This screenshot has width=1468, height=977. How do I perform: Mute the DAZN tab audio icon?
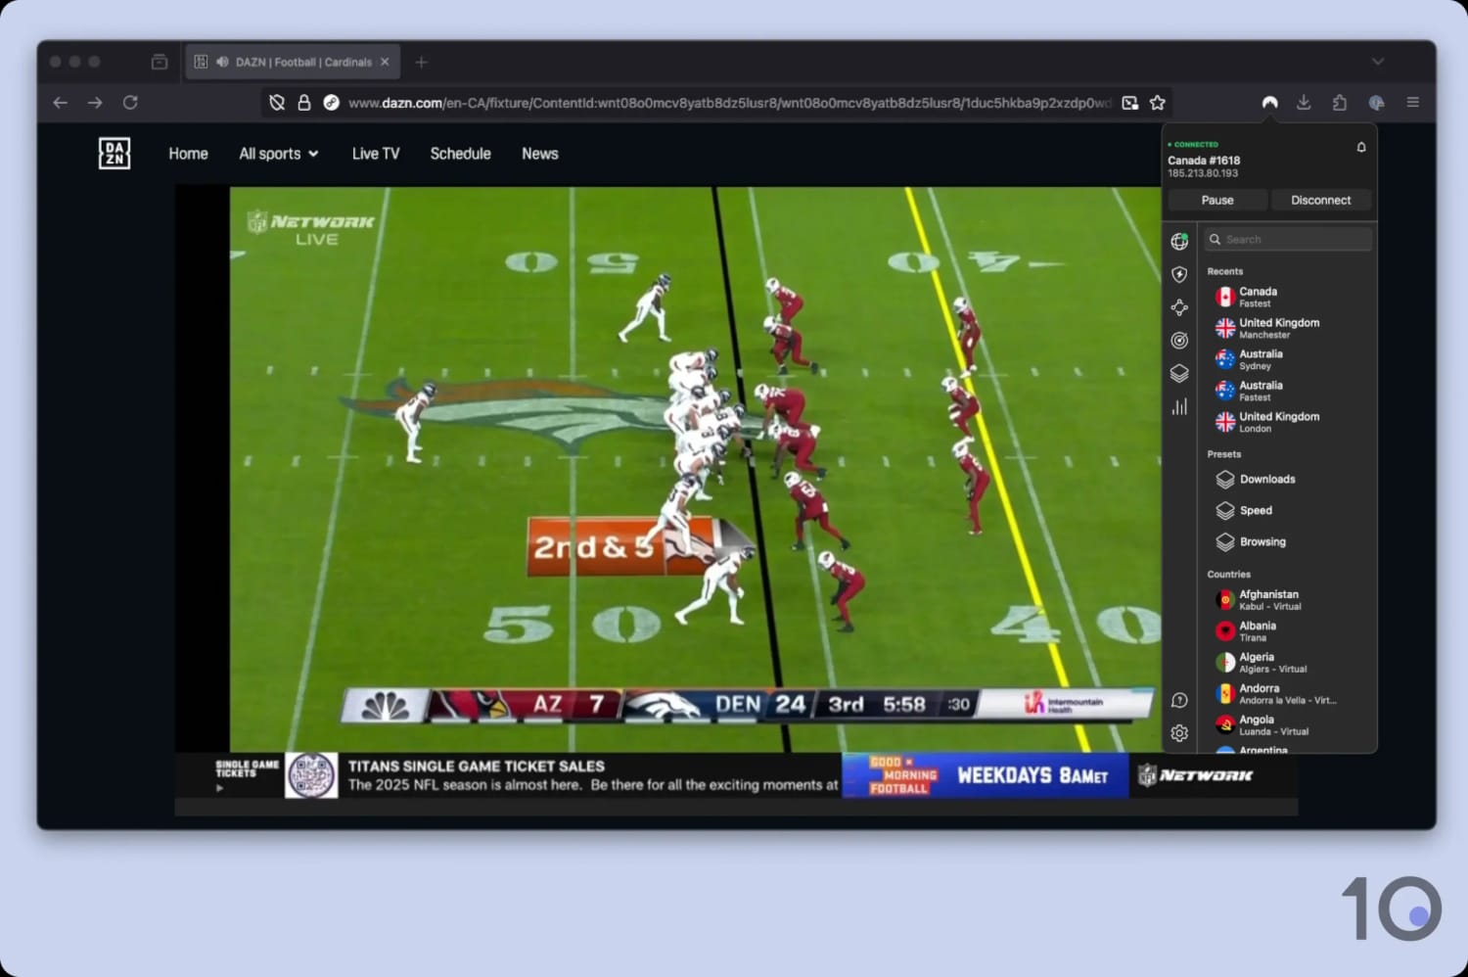[222, 62]
